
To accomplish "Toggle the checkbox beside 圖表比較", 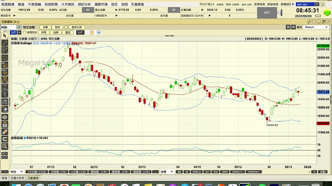I will pos(66,27).
